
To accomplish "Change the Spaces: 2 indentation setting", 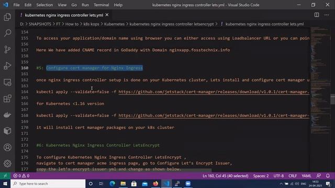I will (261, 176).
